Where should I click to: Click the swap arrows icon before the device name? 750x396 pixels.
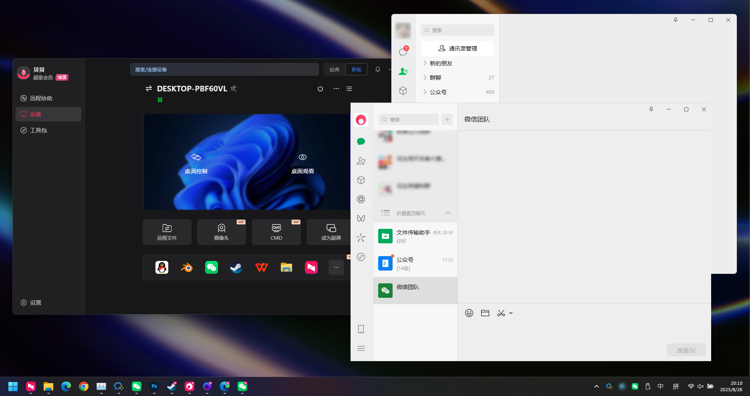point(149,89)
